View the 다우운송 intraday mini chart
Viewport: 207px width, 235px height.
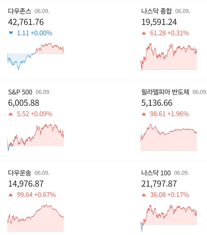click(x=36, y=217)
